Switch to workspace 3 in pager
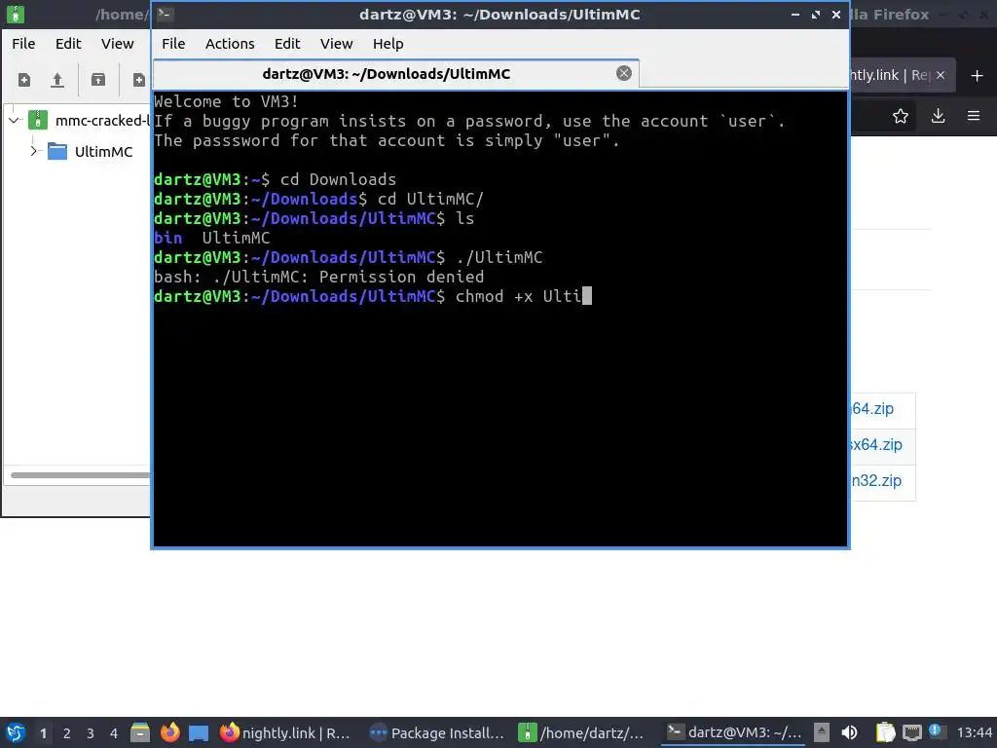 [x=91, y=733]
